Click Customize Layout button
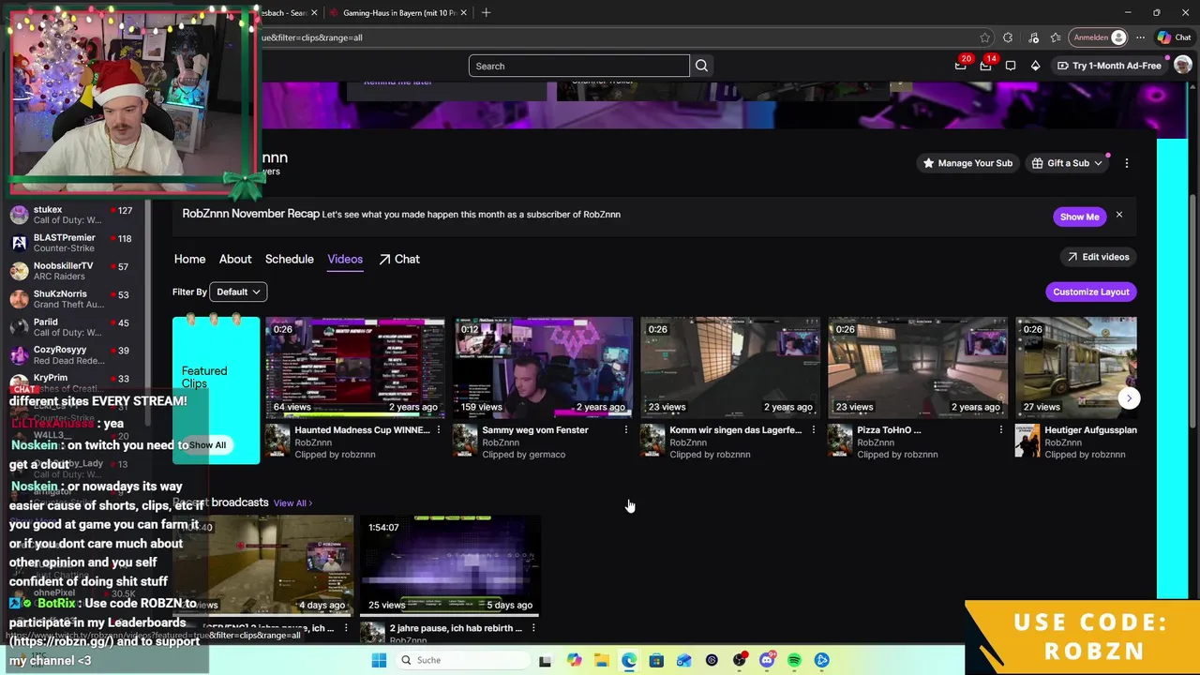The height and width of the screenshot is (675, 1200). (x=1091, y=292)
